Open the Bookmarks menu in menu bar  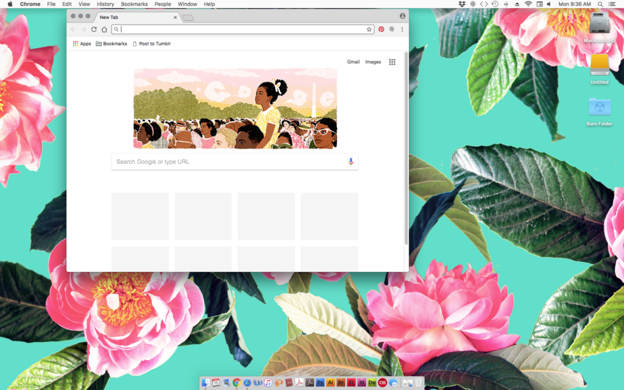(x=134, y=4)
